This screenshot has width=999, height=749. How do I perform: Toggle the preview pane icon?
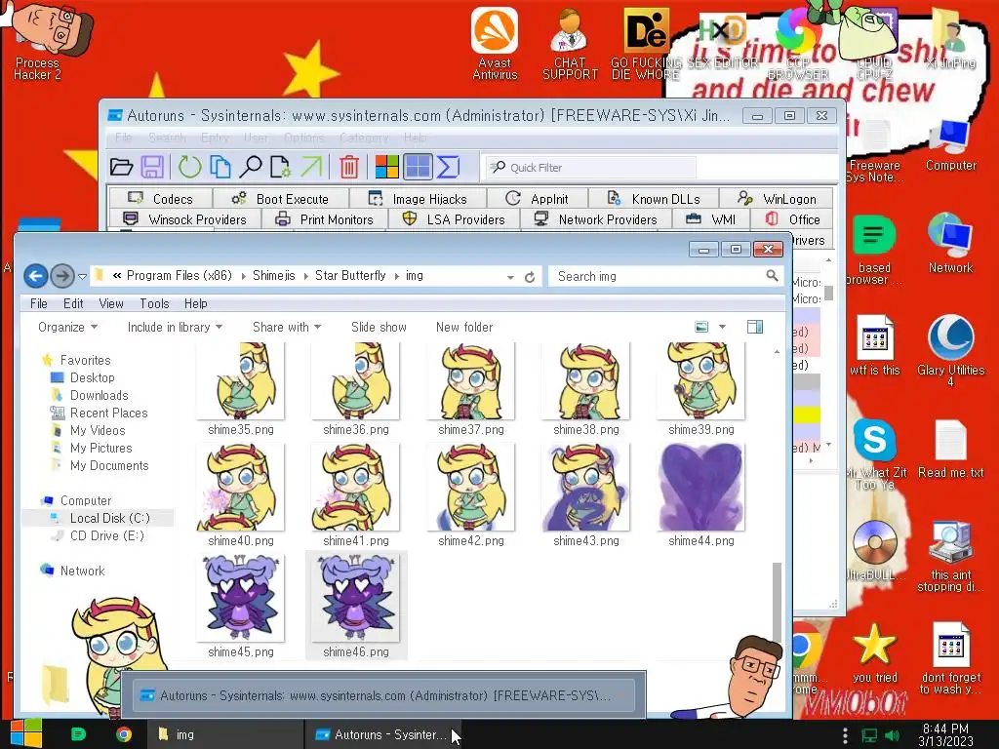[x=755, y=327]
